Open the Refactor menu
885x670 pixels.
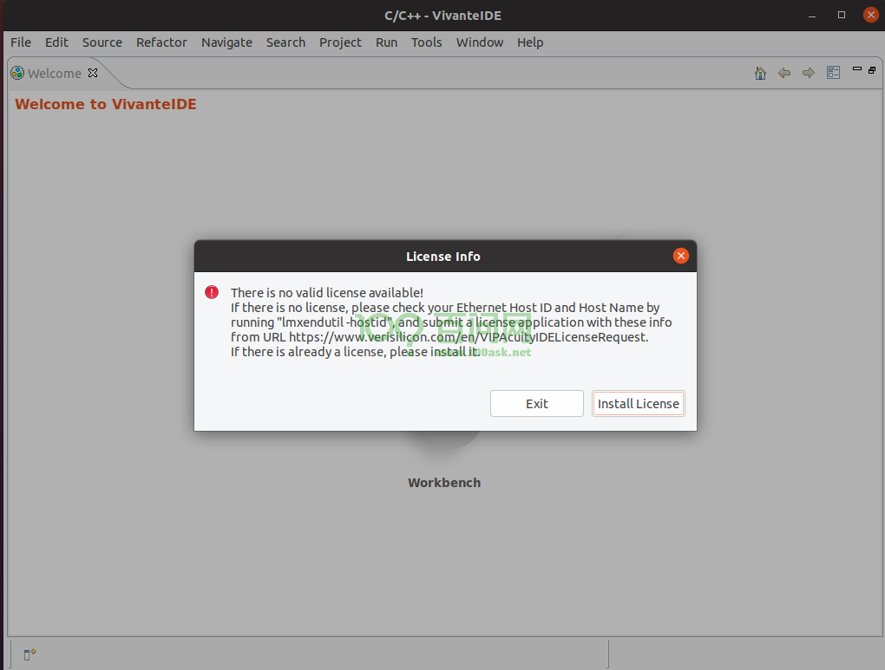[161, 42]
